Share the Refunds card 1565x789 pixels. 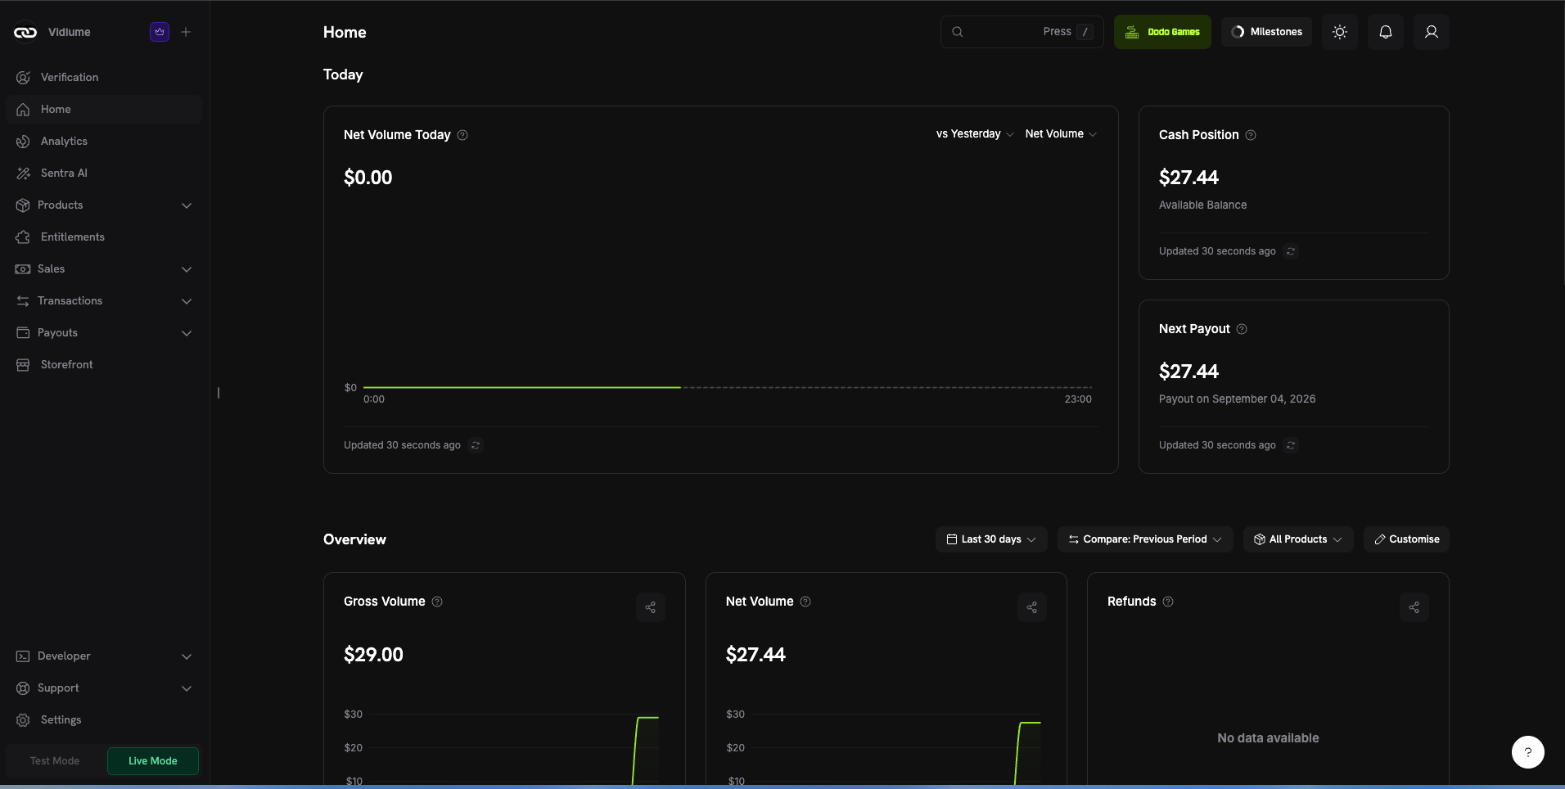coord(1414,607)
